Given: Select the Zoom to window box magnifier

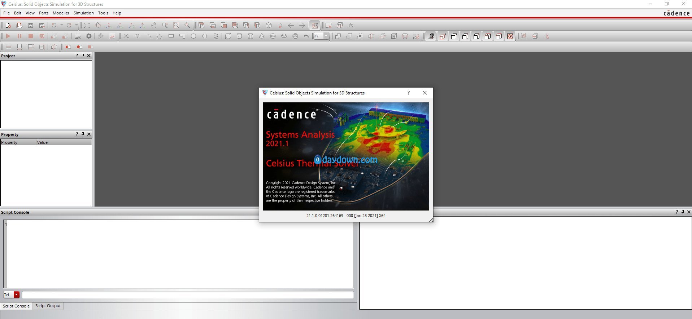Looking at the screenshot, I should tap(176, 25).
